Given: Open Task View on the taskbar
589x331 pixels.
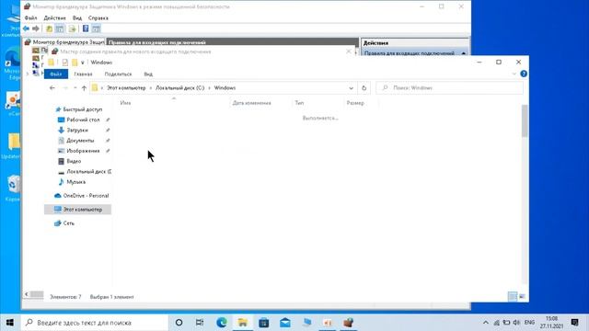Looking at the screenshot, I should tap(200, 323).
